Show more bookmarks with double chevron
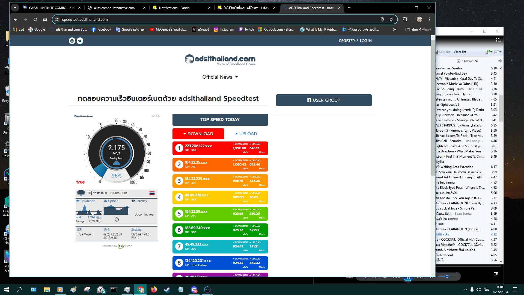Viewport: 524px width, 295px height. pyautogui.click(x=394, y=29)
